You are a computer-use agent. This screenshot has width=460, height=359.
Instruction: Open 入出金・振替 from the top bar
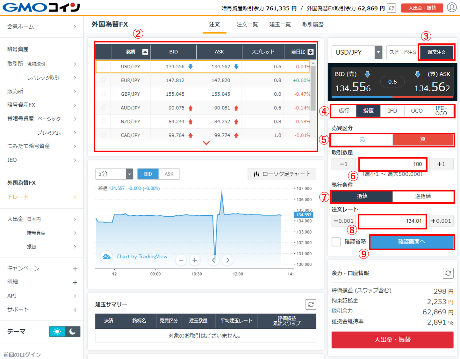pyautogui.click(x=422, y=8)
